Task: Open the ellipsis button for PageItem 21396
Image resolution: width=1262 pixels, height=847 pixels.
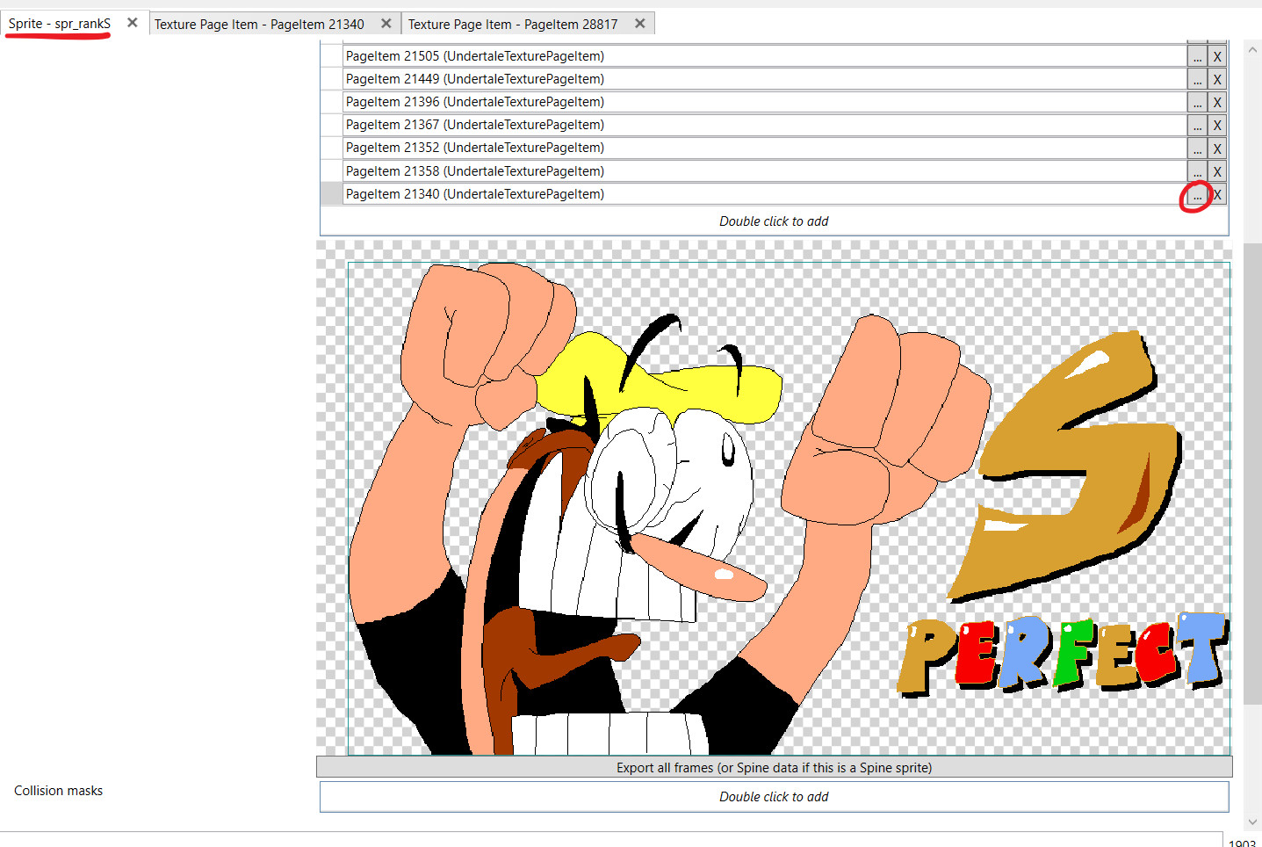Action: coord(1197,103)
